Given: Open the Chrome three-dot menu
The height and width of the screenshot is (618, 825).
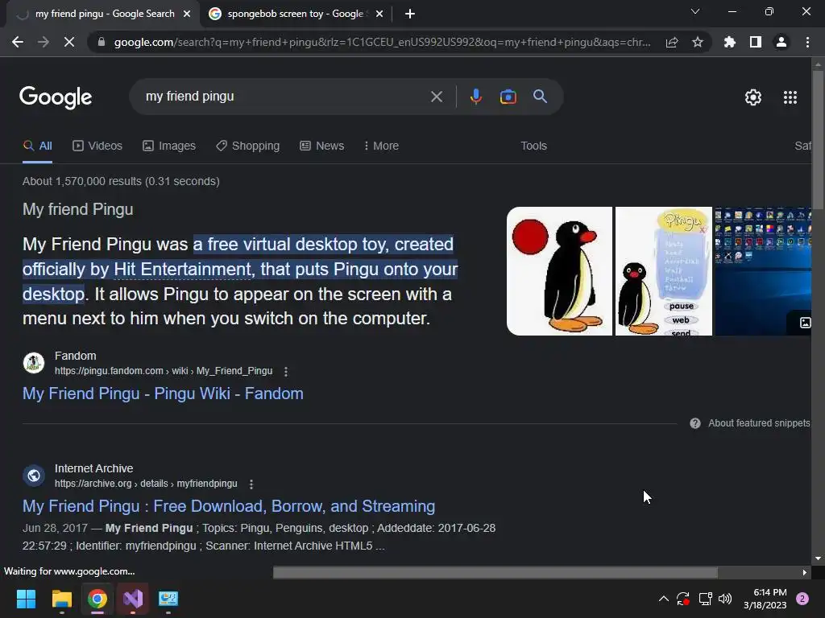Looking at the screenshot, I should (807, 42).
